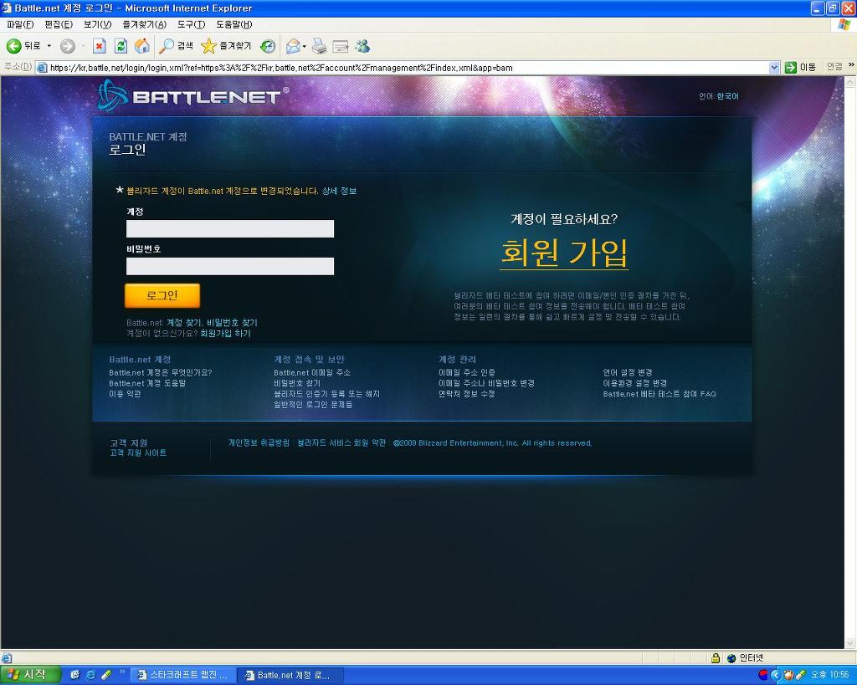Open the 'Battle.net 이메일 주소' link
Image resolution: width=857 pixels, height=685 pixels.
(312, 372)
